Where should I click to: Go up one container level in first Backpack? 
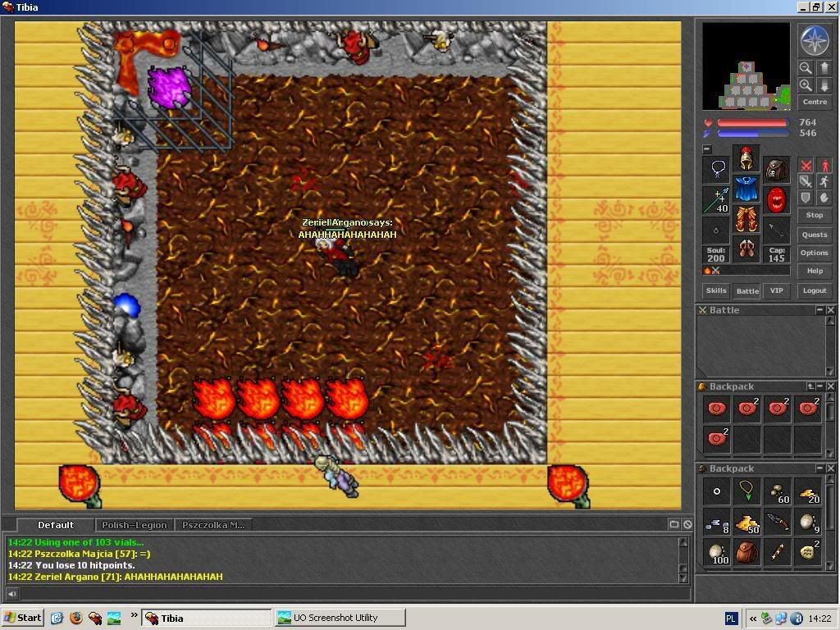[810, 386]
